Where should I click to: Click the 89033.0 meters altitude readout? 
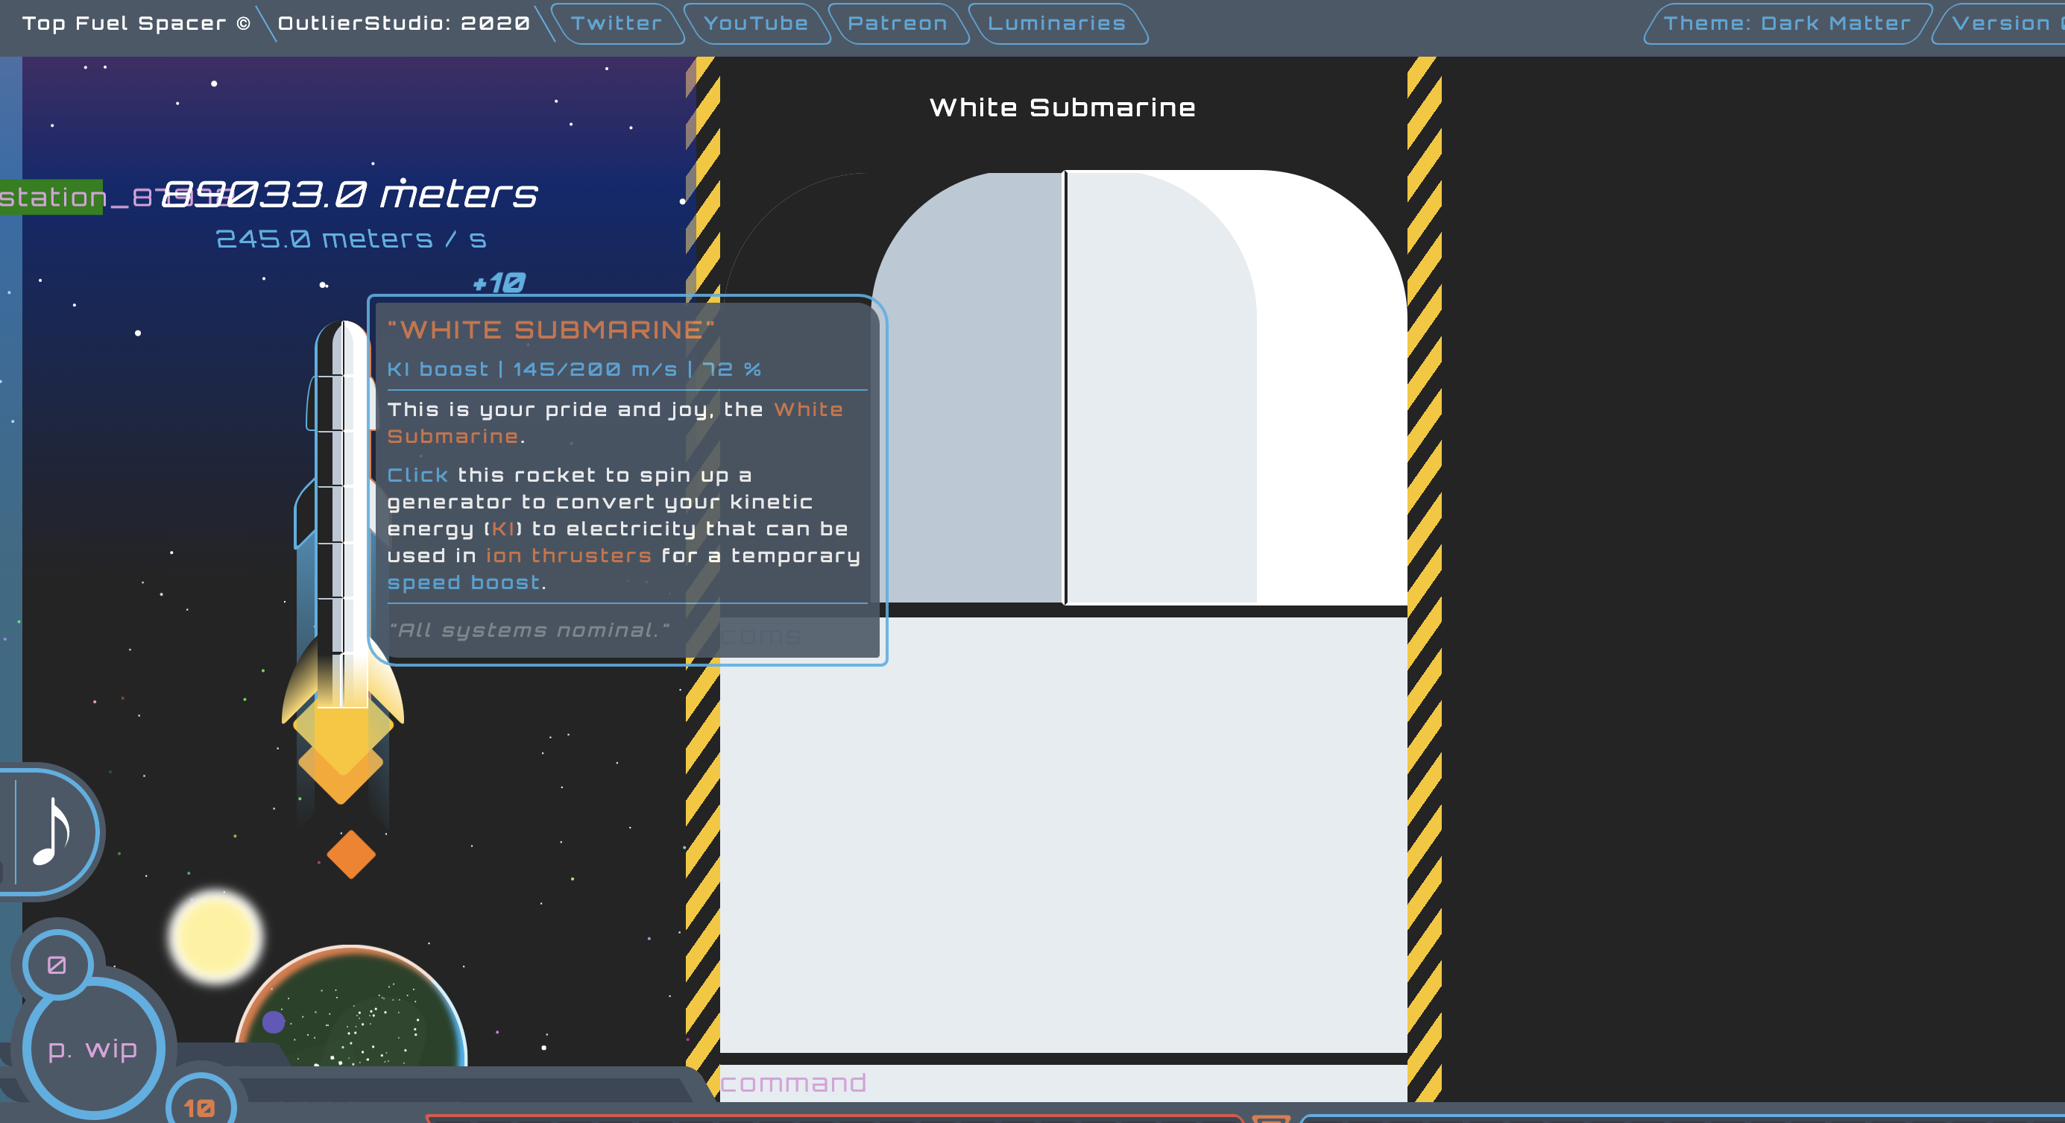pos(350,194)
